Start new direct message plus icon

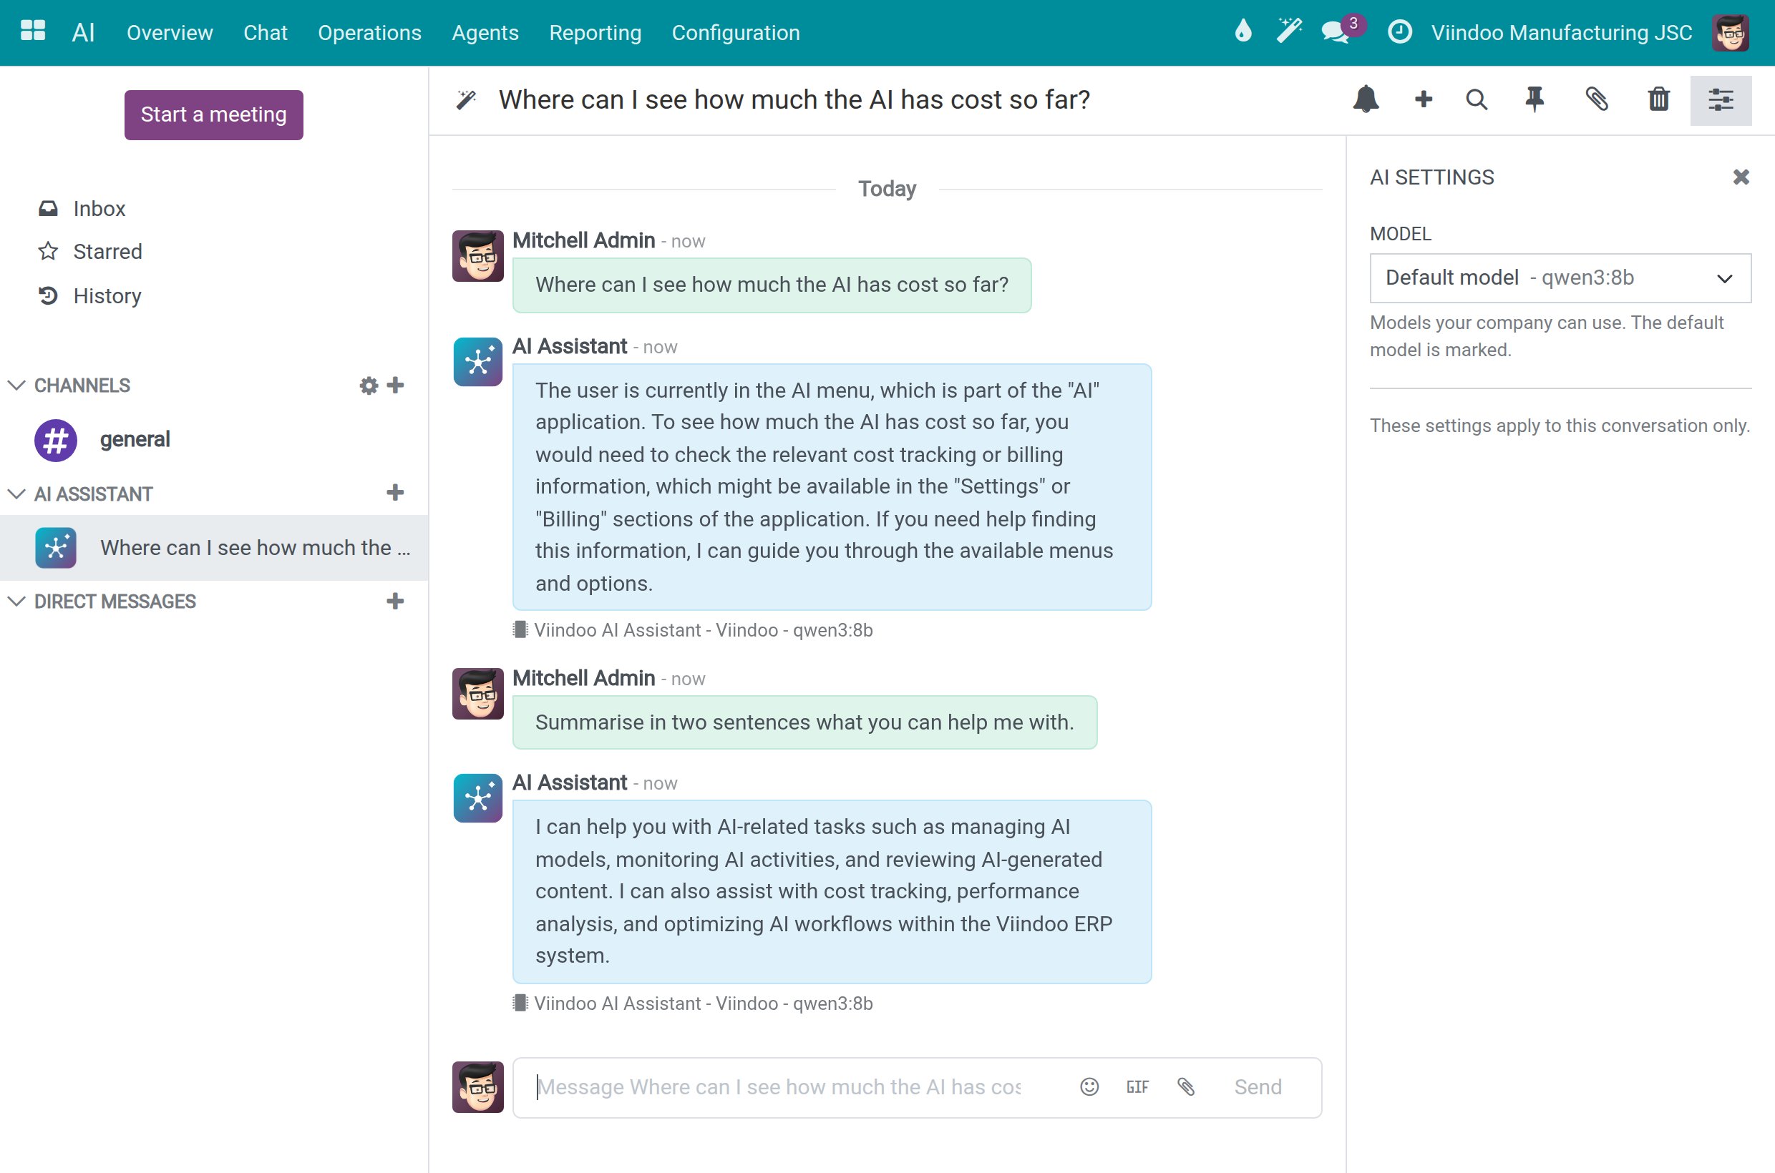click(395, 602)
